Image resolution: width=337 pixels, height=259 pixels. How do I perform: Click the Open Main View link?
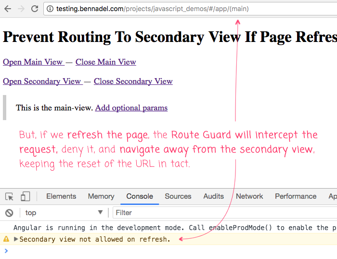click(33, 62)
